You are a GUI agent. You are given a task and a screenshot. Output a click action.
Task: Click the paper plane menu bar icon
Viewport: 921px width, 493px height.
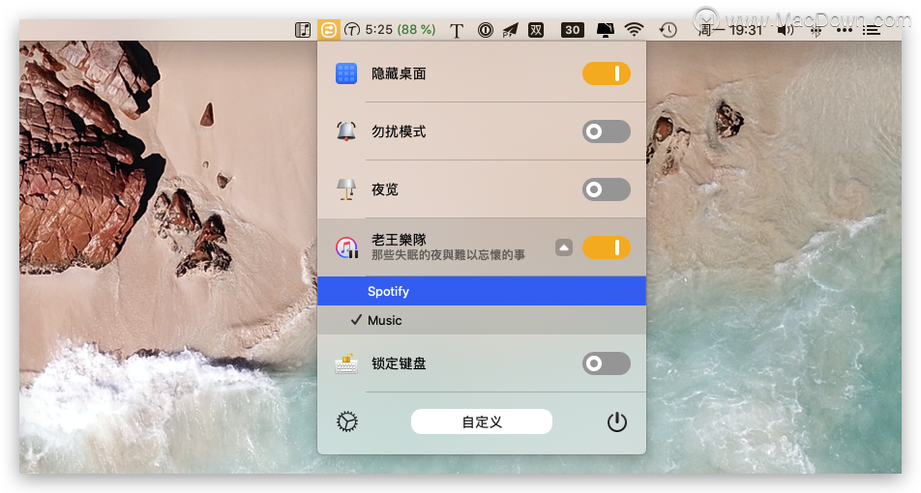click(x=511, y=30)
